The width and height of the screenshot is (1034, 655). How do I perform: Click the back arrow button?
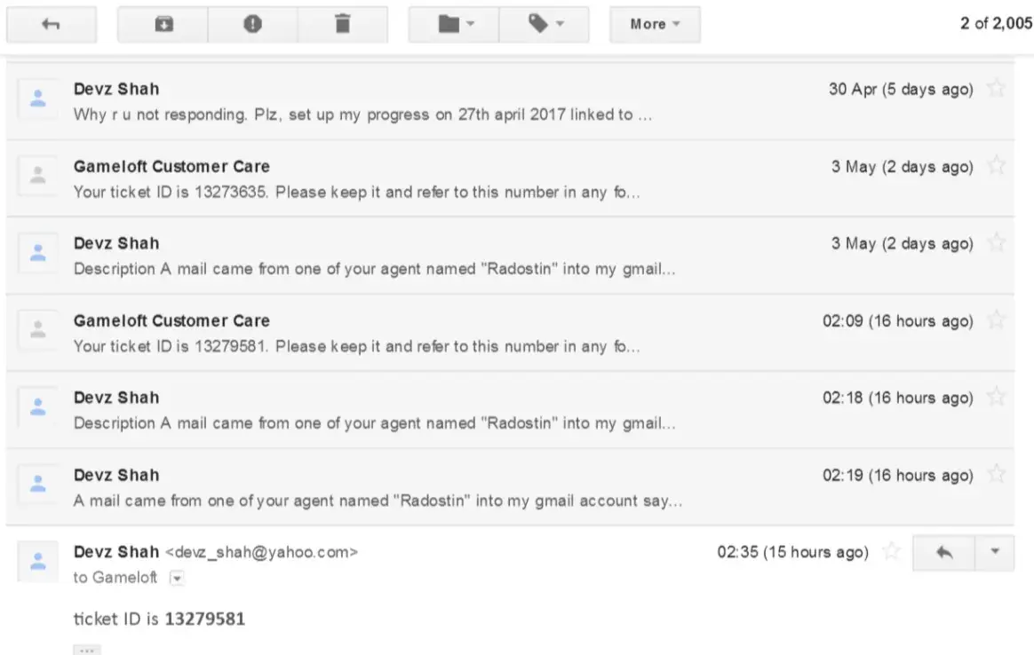click(x=51, y=25)
